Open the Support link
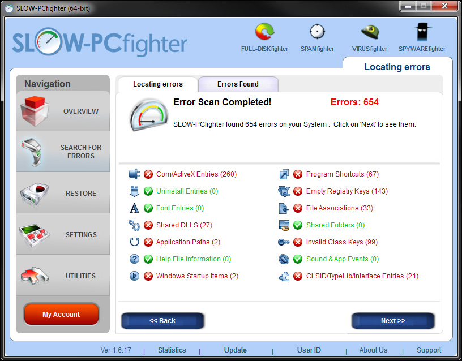This screenshot has height=361, width=462. pos(429,350)
